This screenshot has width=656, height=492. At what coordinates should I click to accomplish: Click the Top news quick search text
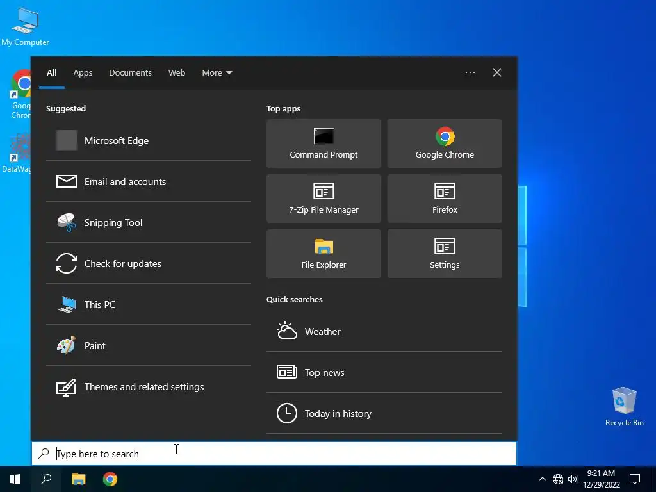[325, 372]
